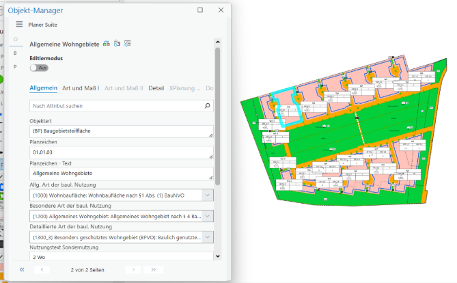Click the third icon beside Allgemeine Wohngebiete
The width and height of the screenshot is (457, 283).
point(128,44)
